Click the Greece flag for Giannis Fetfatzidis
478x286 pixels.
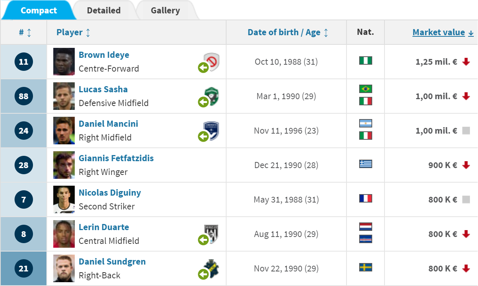pos(365,164)
